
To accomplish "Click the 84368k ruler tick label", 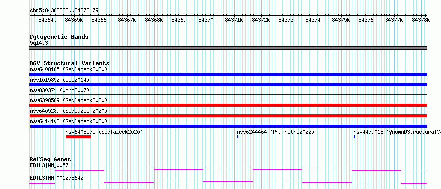I will tap(154, 20).
